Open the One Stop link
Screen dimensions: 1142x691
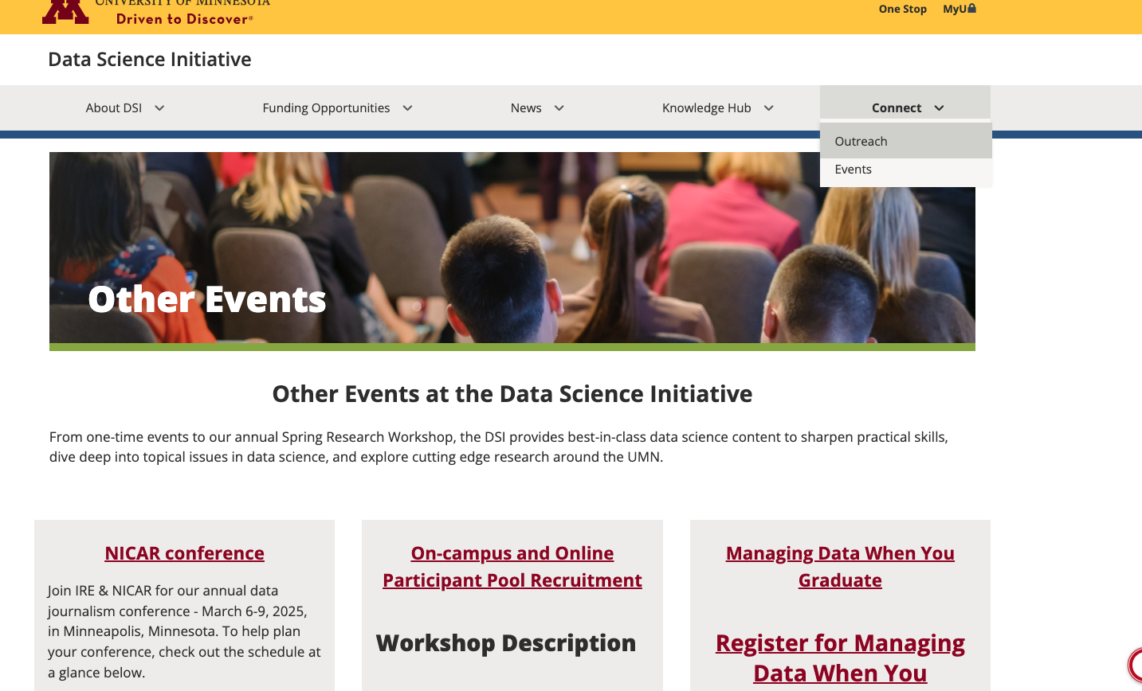[x=902, y=9]
